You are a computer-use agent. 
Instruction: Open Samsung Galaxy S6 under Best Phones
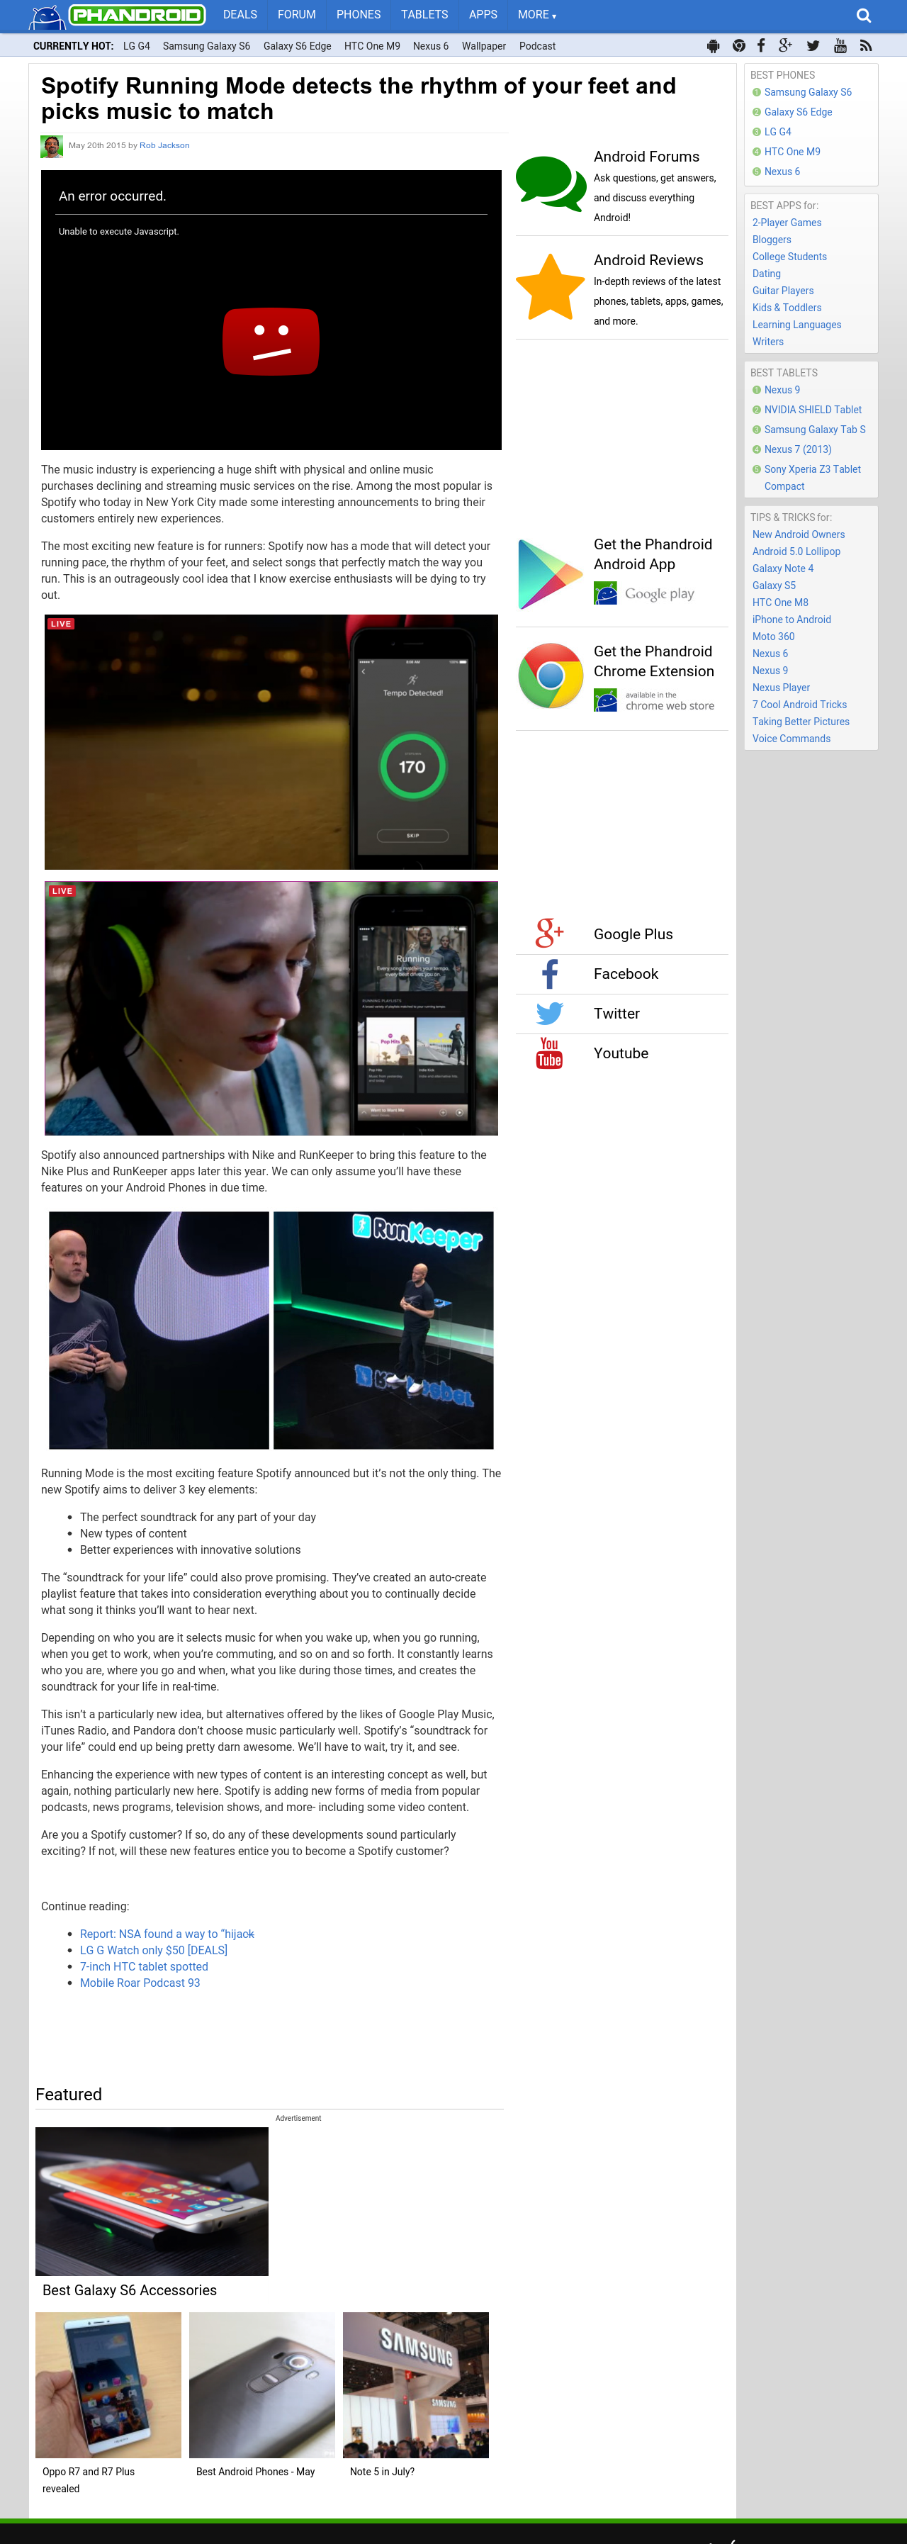[x=807, y=93]
